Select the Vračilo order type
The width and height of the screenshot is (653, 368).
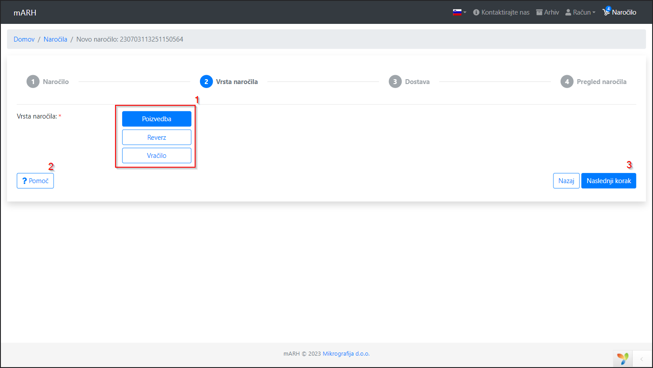tap(157, 156)
